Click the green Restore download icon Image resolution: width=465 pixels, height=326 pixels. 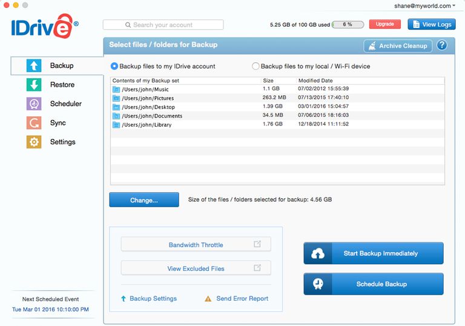34,85
